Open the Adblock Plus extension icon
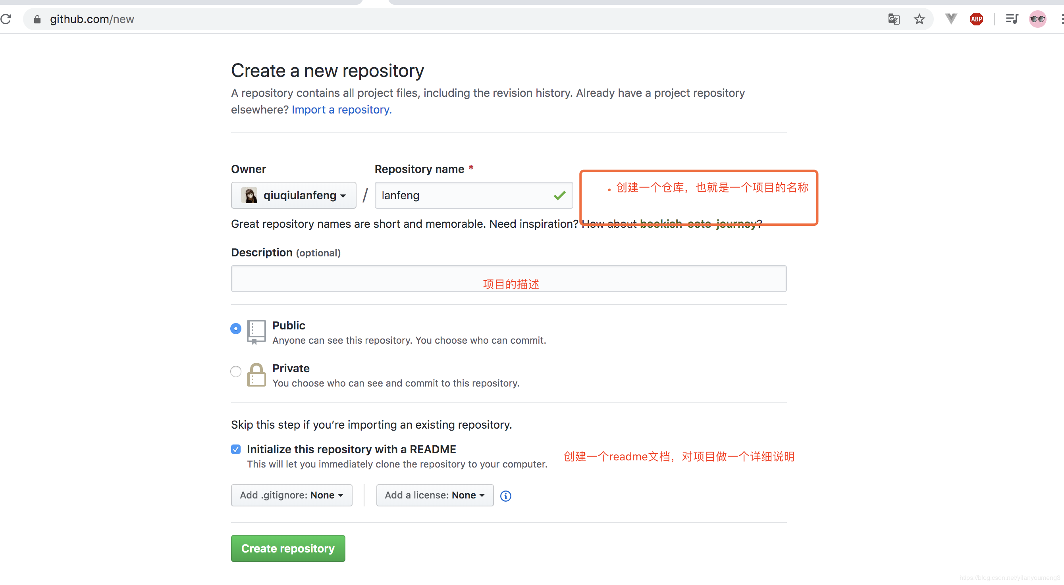 976,19
